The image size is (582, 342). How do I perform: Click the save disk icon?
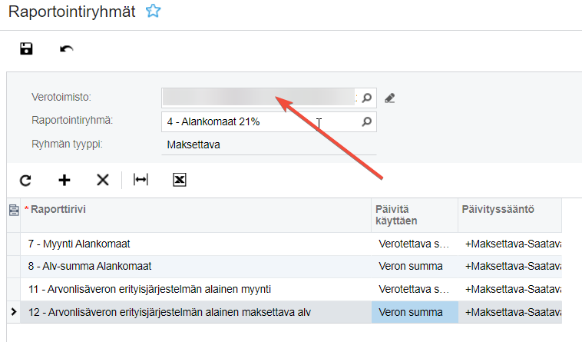tap(26, 49)
